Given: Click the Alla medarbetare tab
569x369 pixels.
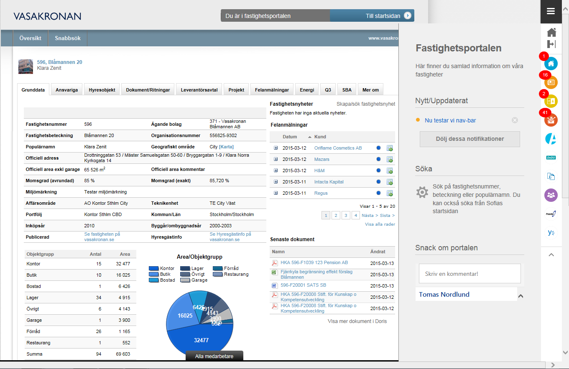Looking at the screenshot, I should [x=214, y=356].
